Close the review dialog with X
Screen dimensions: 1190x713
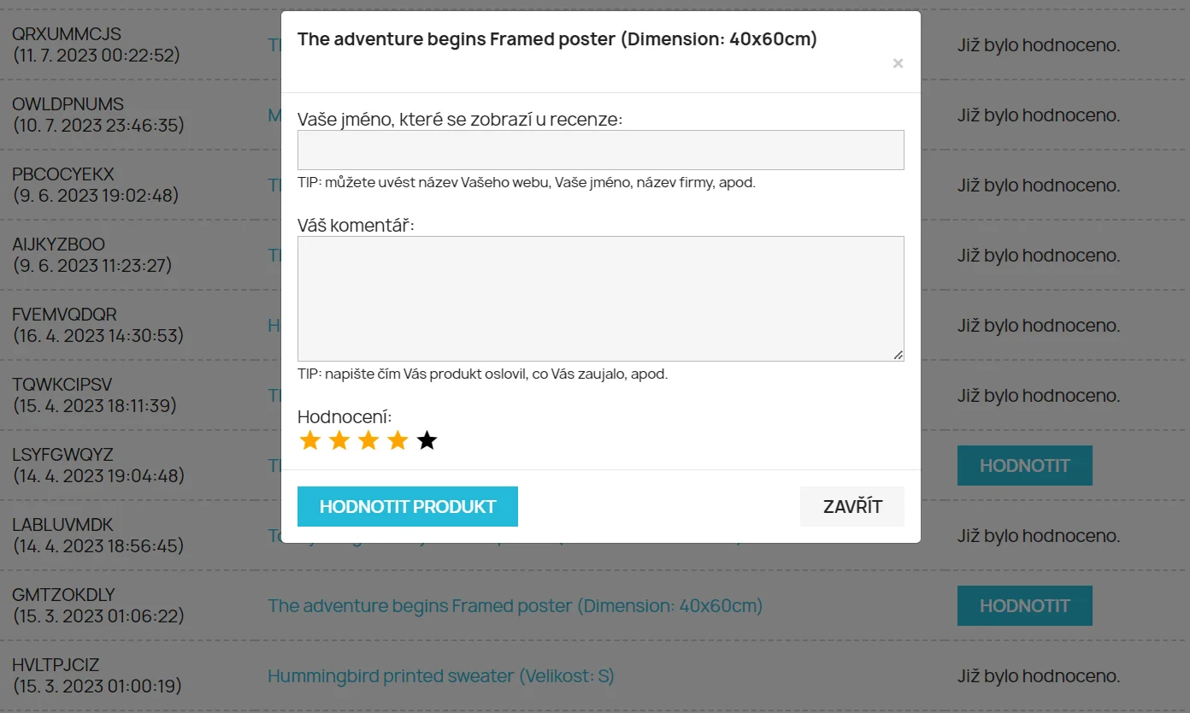coord(898,63)
